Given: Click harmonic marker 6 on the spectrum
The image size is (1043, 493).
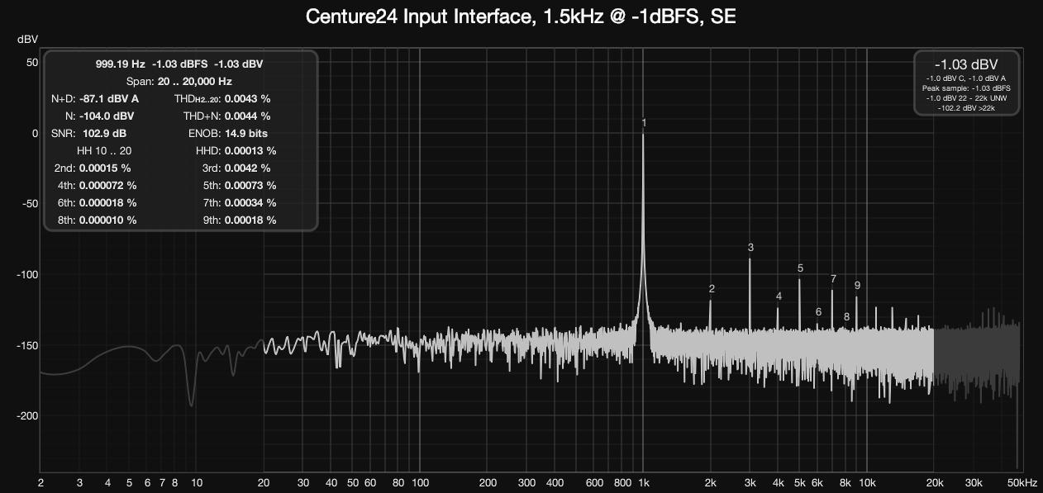Looking at the screenshot, I should click(x=818, y=312).
